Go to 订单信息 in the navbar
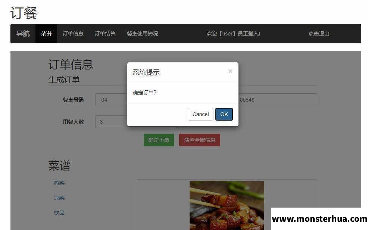Screen dimensions: 368x230 (x=73, y=34)
